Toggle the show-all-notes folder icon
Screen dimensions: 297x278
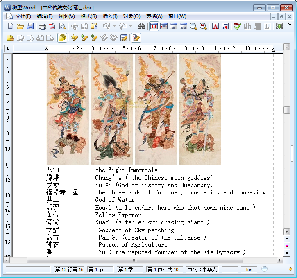[62, 38]
